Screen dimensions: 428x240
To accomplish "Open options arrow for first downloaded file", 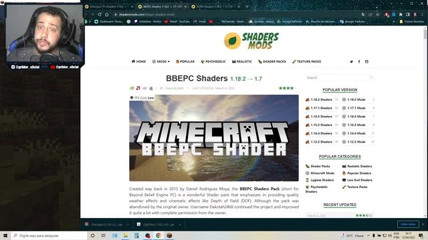I will click(x=128, y=225).
